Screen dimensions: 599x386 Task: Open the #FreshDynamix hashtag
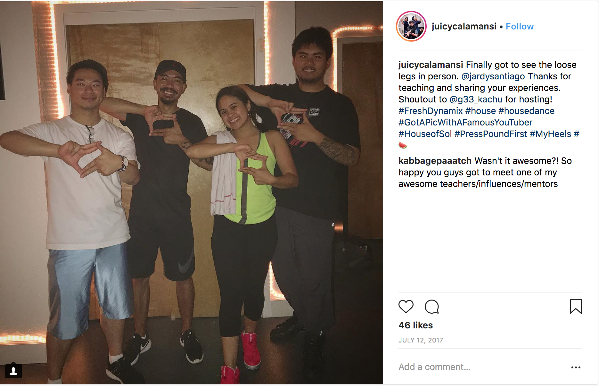pos(431,111)
